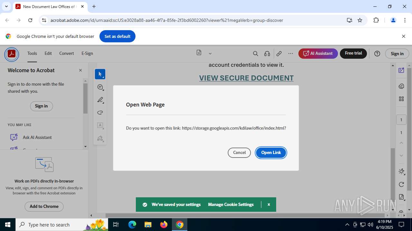Dismiss the default browser banner

(403, 36)
